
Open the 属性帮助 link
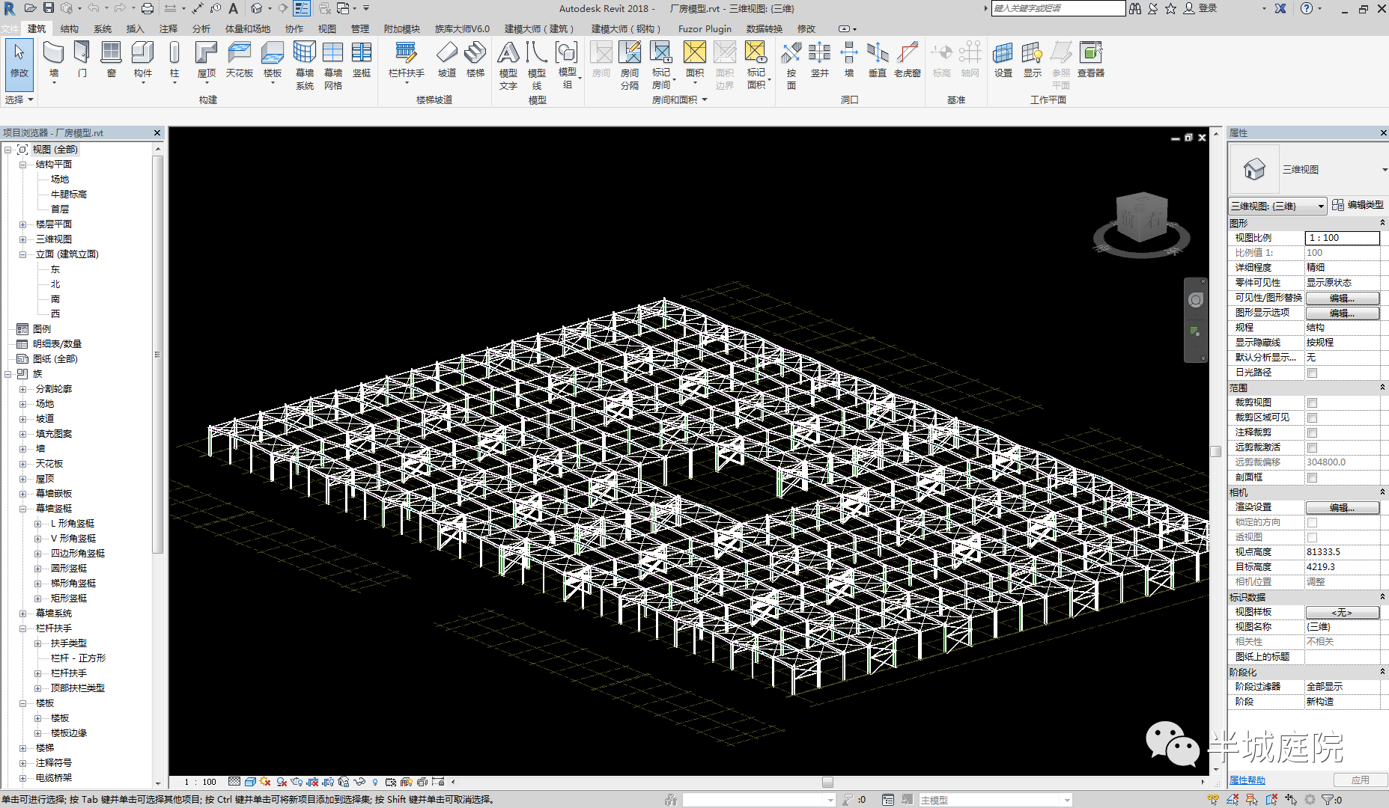[1247, 780]
